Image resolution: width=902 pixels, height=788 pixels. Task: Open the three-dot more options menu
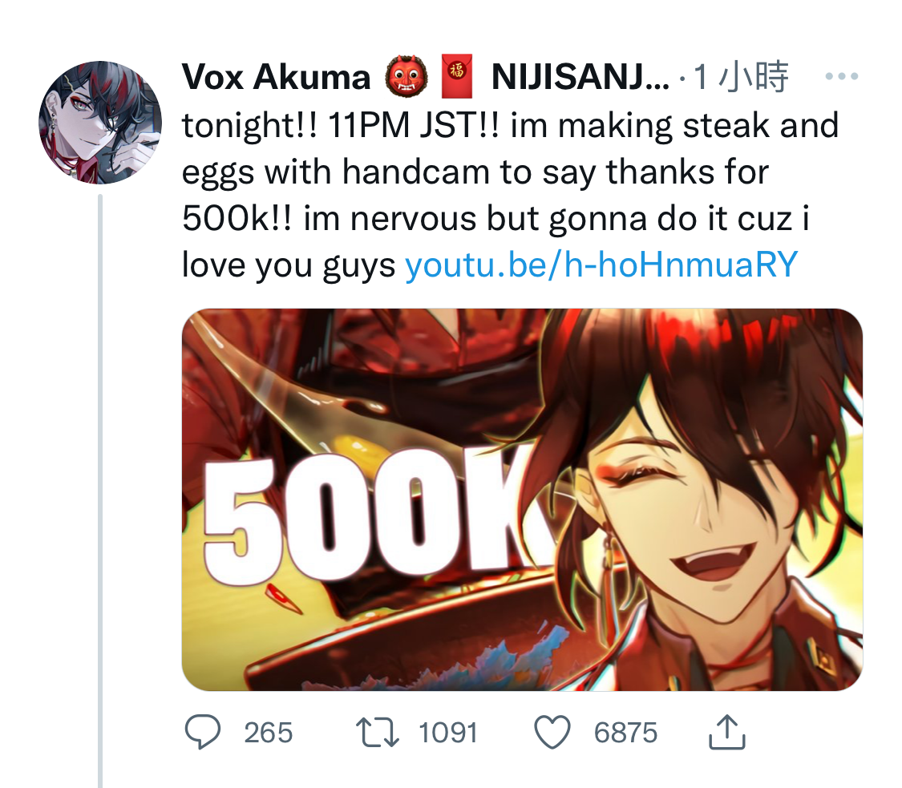pos(842,76)
